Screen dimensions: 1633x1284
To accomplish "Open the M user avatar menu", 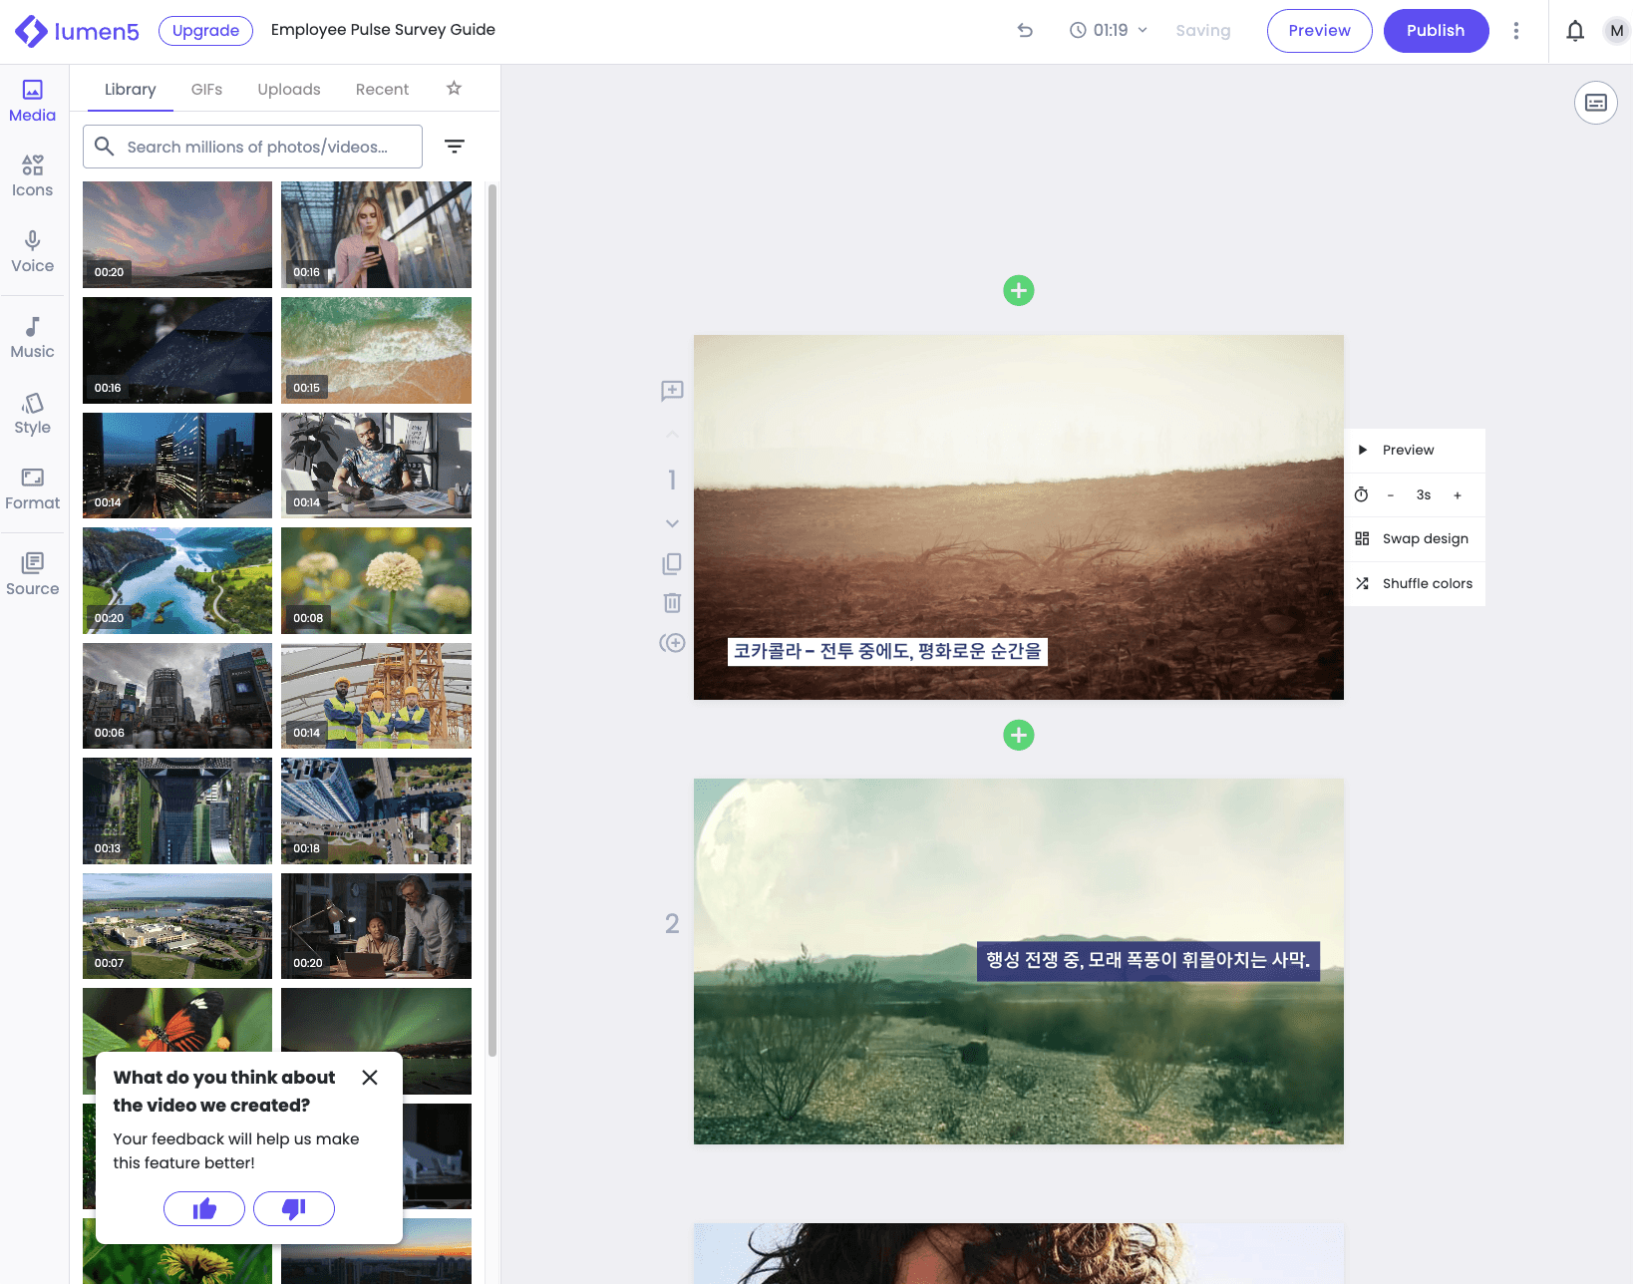I will click(x=1616, y=31).
